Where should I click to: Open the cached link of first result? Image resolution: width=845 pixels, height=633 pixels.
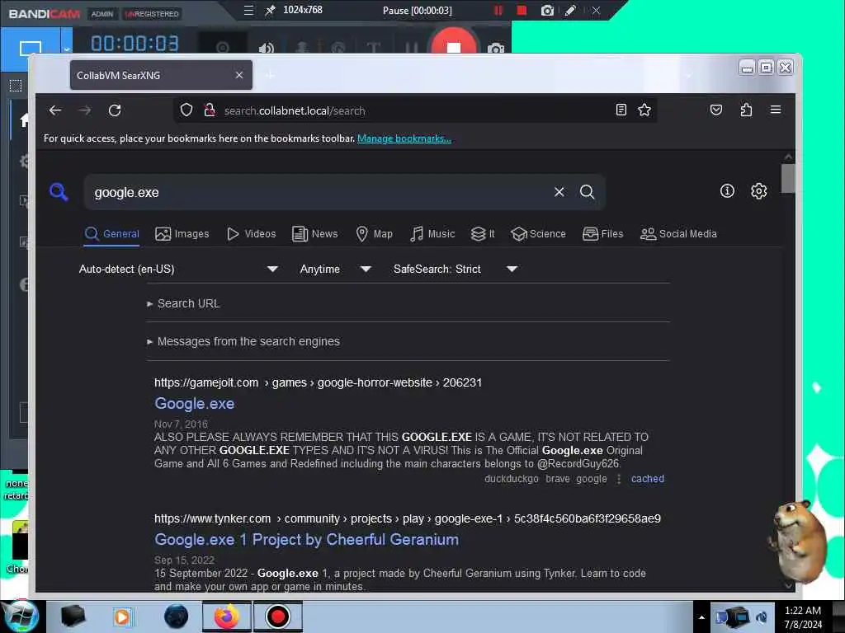coord(647,479)
